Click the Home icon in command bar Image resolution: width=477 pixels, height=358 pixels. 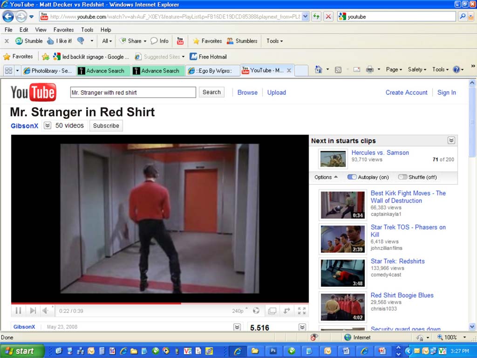318,70
